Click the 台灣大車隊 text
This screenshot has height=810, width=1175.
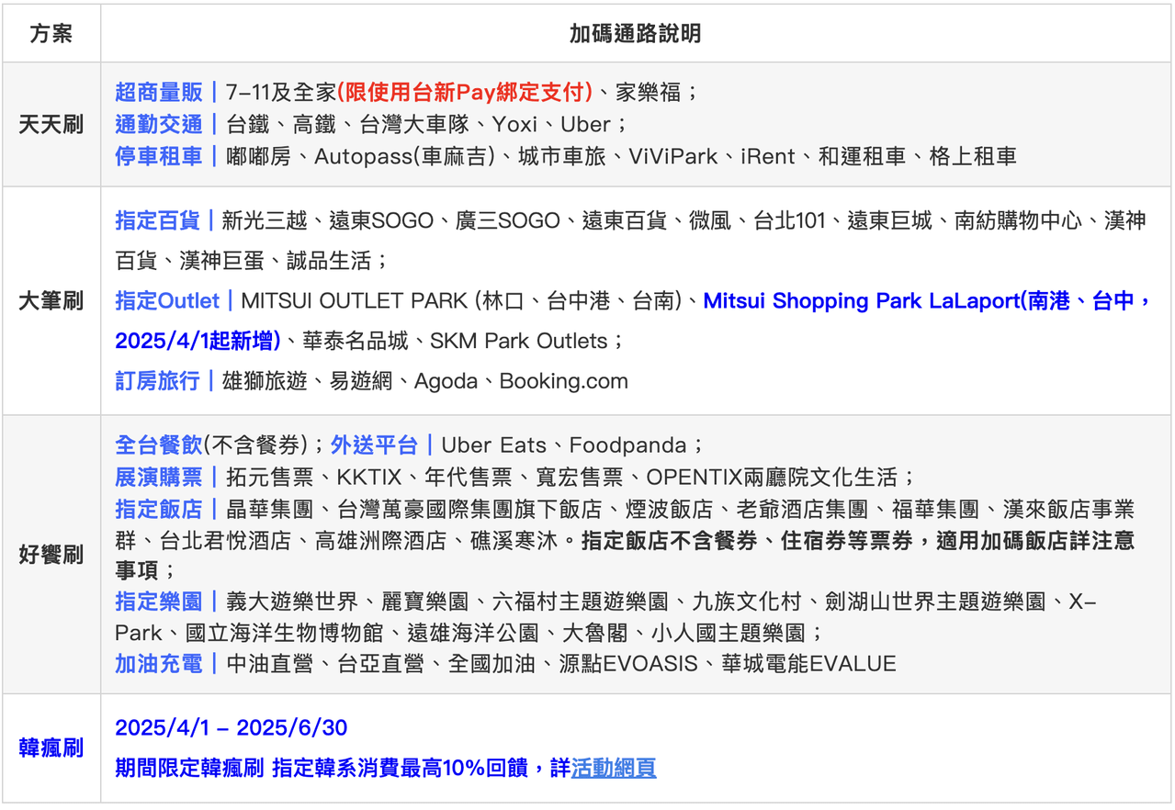pyautogui.click(x=414, y=124)
